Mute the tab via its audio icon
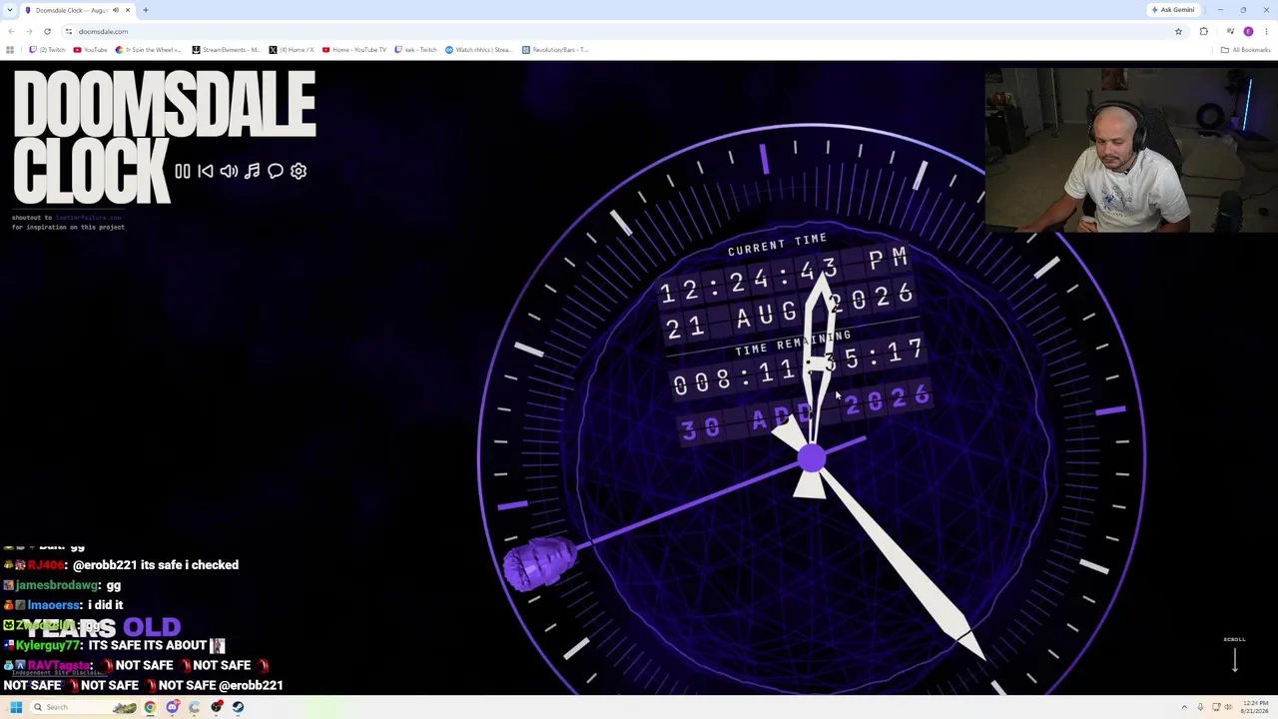This screenshot has width=1278, height=719. (116, 10)
